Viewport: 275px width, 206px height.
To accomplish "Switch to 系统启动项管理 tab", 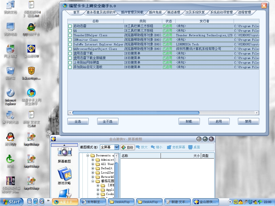I will pos(221,12).
